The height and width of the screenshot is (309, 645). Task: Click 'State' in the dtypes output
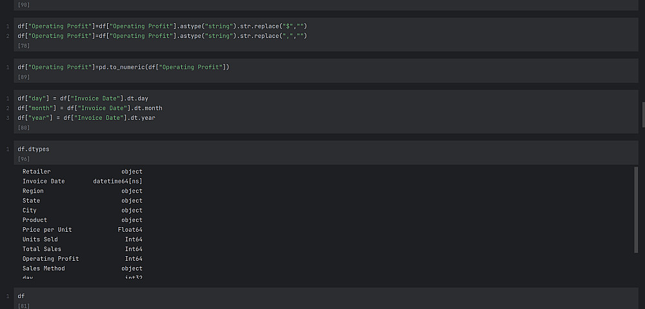coord(31,201)
